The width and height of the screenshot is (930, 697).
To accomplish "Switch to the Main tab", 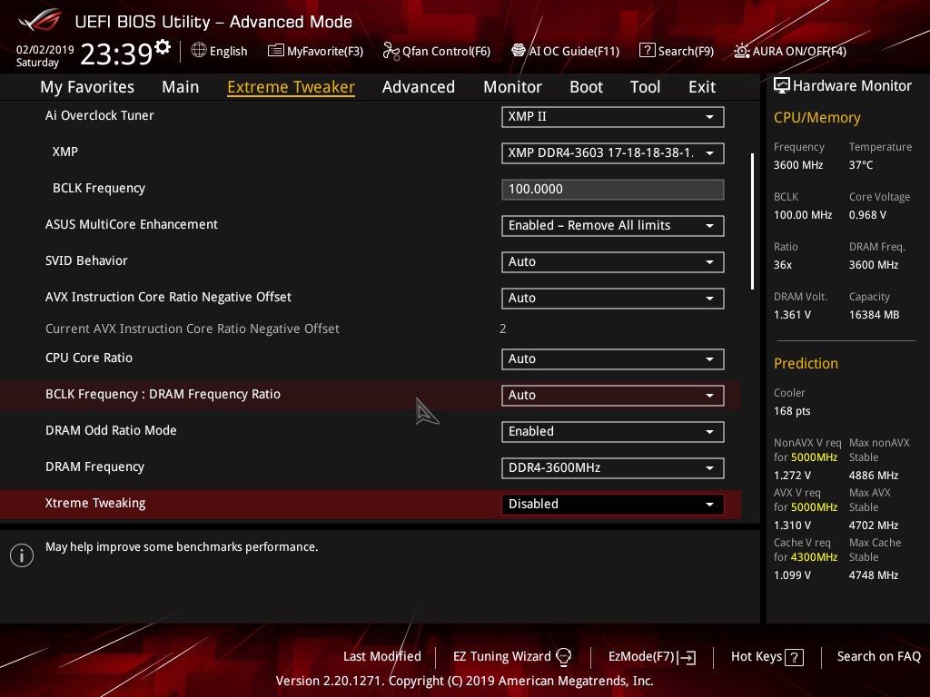I will coord(181,86).
